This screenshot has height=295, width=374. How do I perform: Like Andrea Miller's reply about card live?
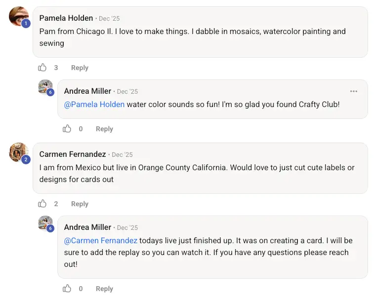click(67, 289)
